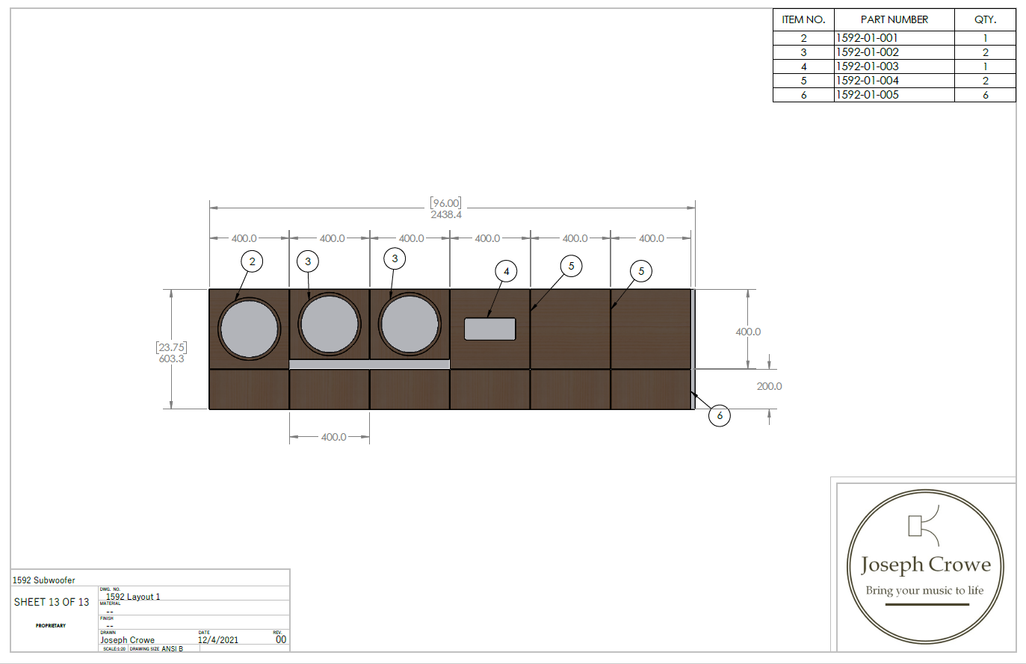Click the 'PROPRIETARY' label
This screenshot has width=1026, height=664.
point(51,626)
